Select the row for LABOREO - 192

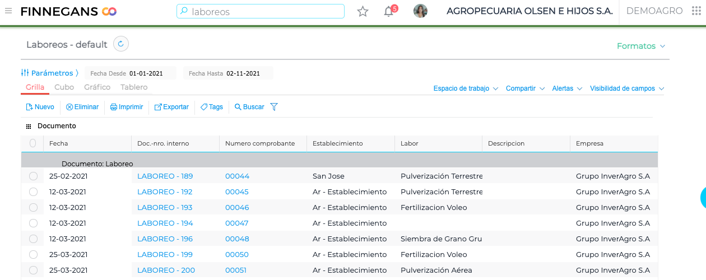point(33,192)
